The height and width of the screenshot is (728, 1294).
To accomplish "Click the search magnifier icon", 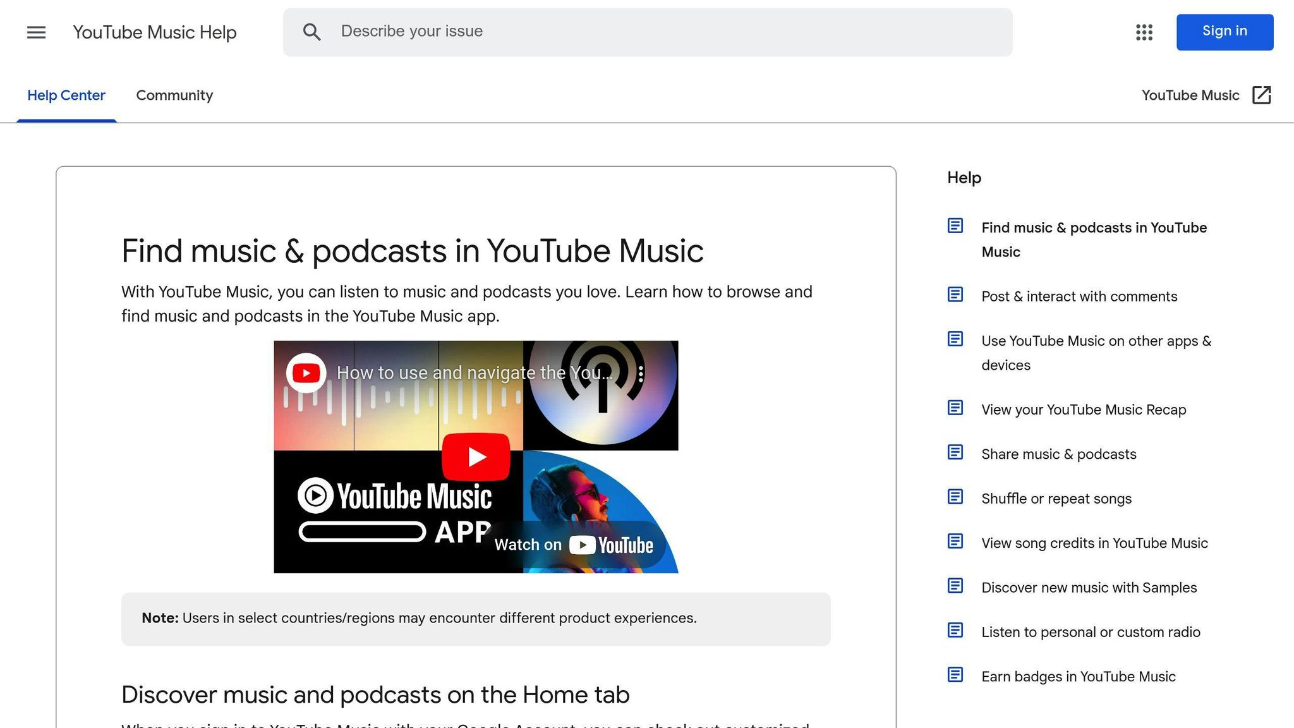I will pyautogui.click(x=311, y=32).
